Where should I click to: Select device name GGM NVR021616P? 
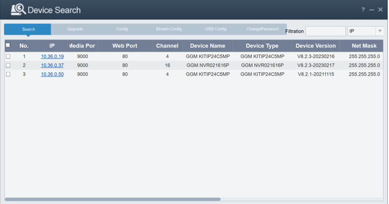(x=208, y=65)
